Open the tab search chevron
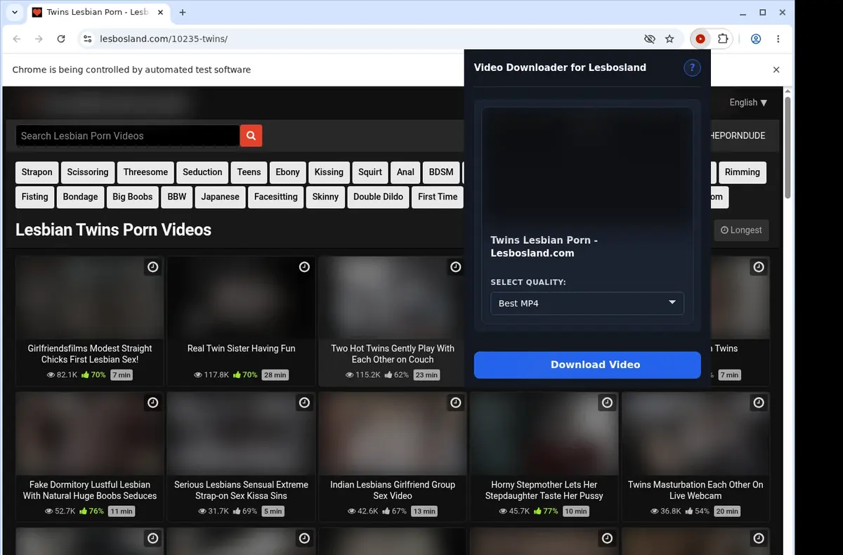 (15, 13)
